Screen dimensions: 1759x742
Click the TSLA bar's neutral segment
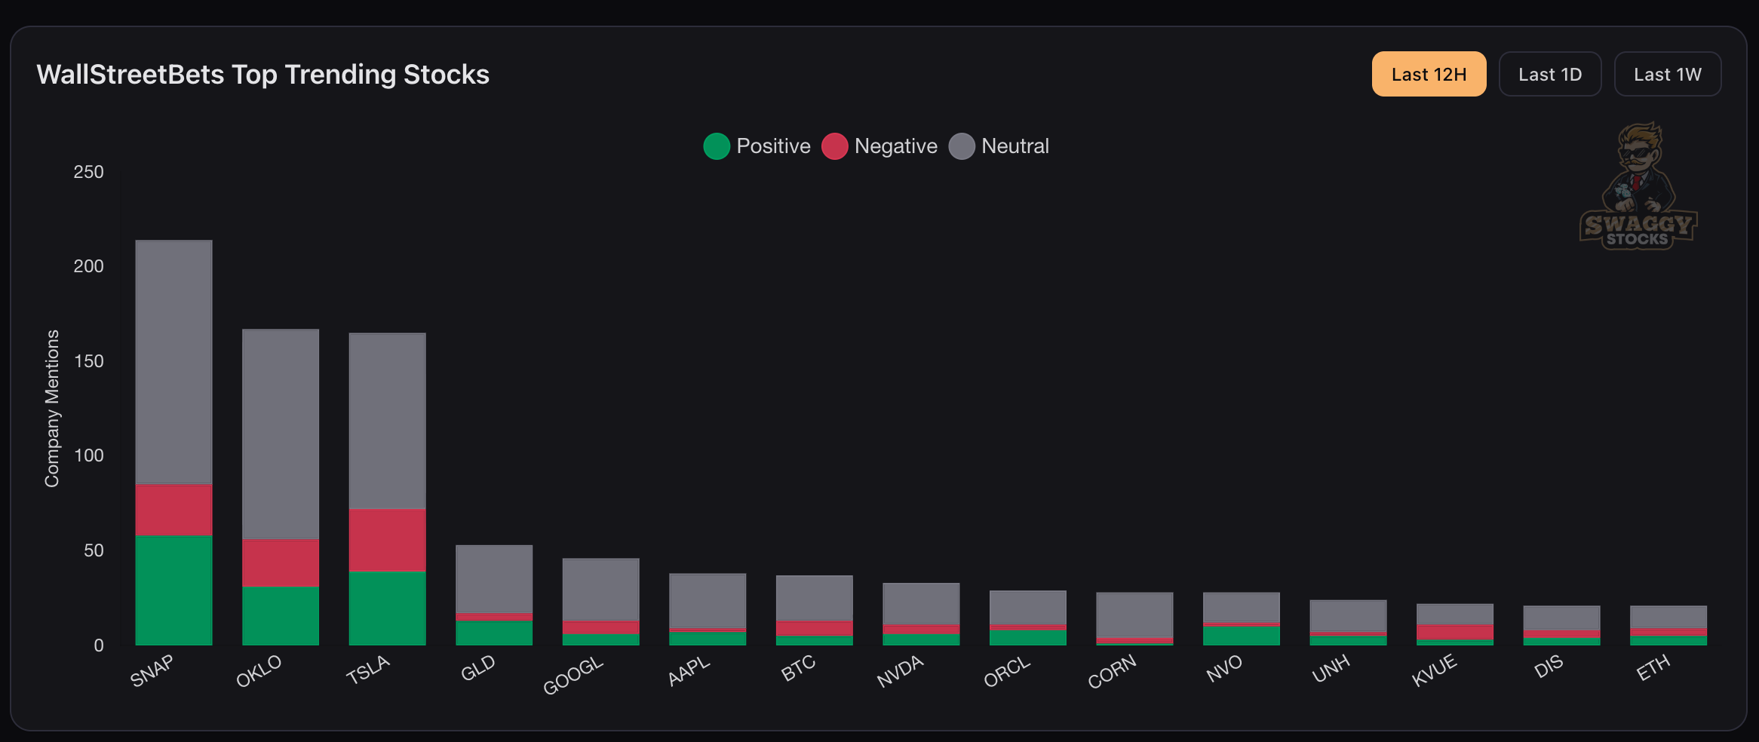pos(387,421)
